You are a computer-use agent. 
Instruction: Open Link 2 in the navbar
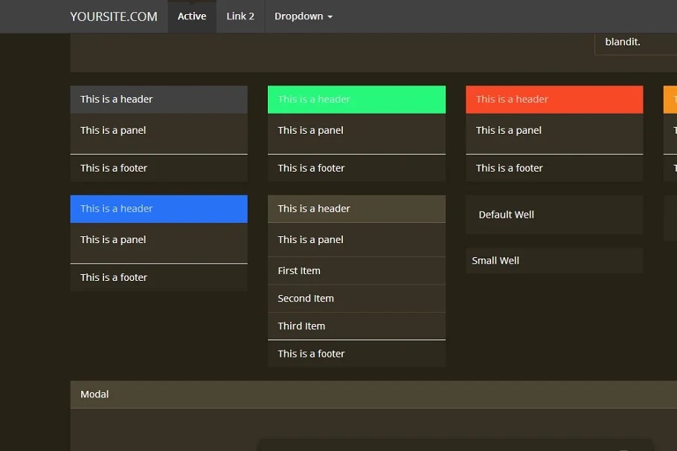pos(240,16)
